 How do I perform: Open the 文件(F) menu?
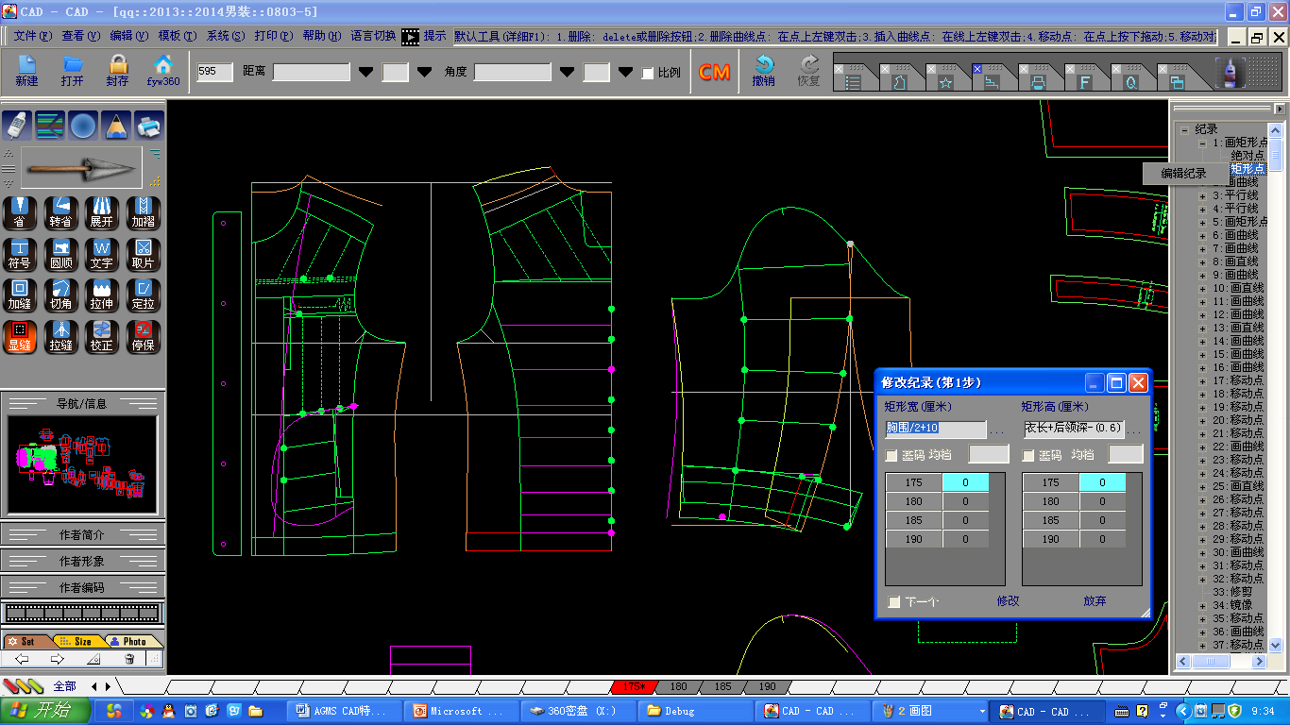pyautogui.click(x=32, y=36)
